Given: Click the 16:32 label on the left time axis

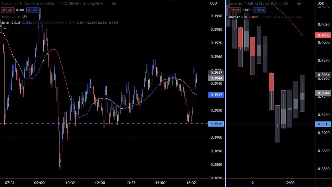Looking at the screenshot, I should [x=191, y=183].
